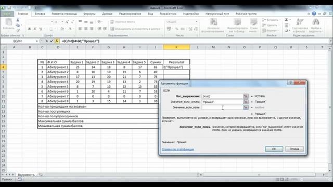Screen dimensions: 333x187
Task: Open Format as Table (Форматировать как таблицу)
Action: click(x=237, y=25)
